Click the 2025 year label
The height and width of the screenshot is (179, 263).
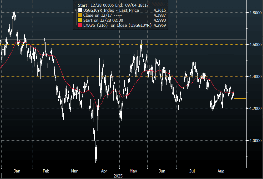pyautogui.click(x=118, y=176)
